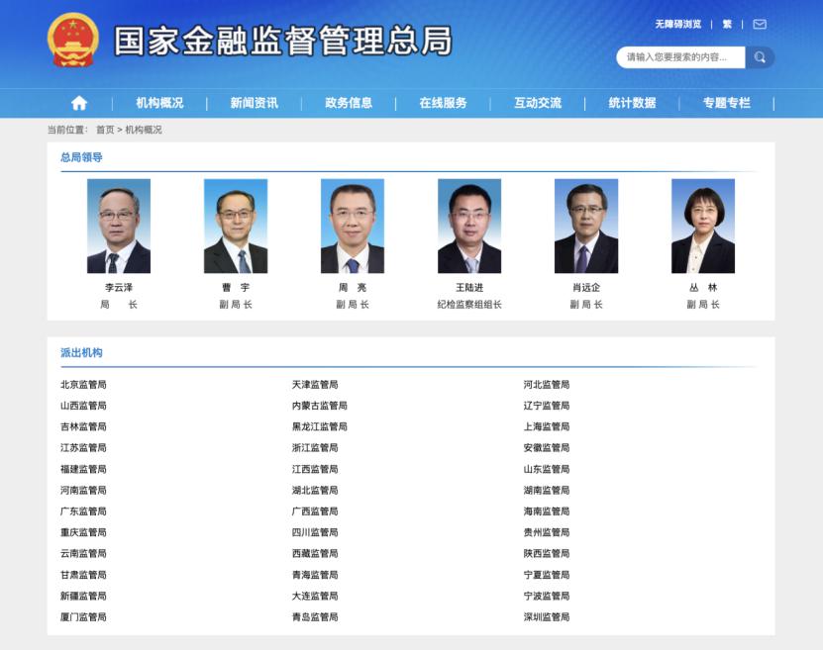Open 黑龙江监管局 link
This screenshot has height=650, width=823.
[320, 426]
